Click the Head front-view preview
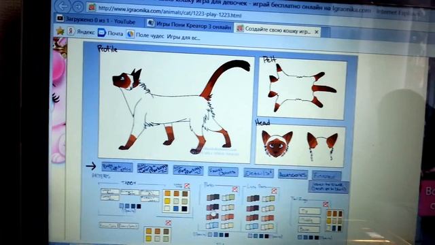 click(x=277, y=144)
